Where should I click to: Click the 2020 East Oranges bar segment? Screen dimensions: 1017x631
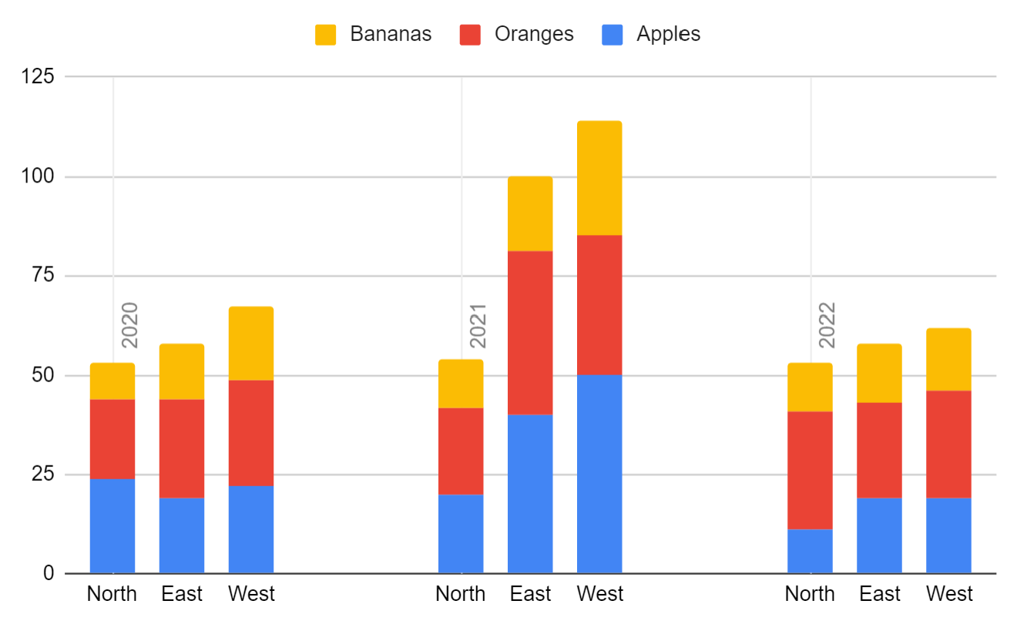tap(182, 448)
